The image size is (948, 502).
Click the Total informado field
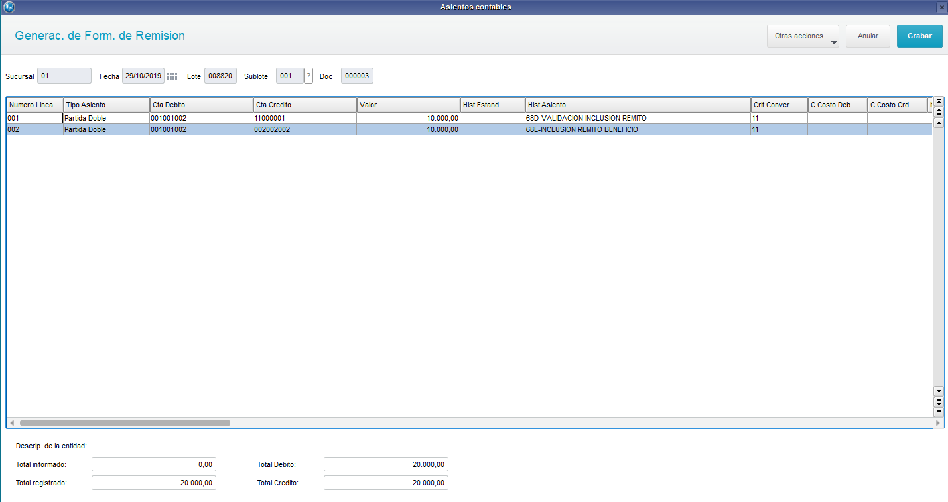coord(154,464)
